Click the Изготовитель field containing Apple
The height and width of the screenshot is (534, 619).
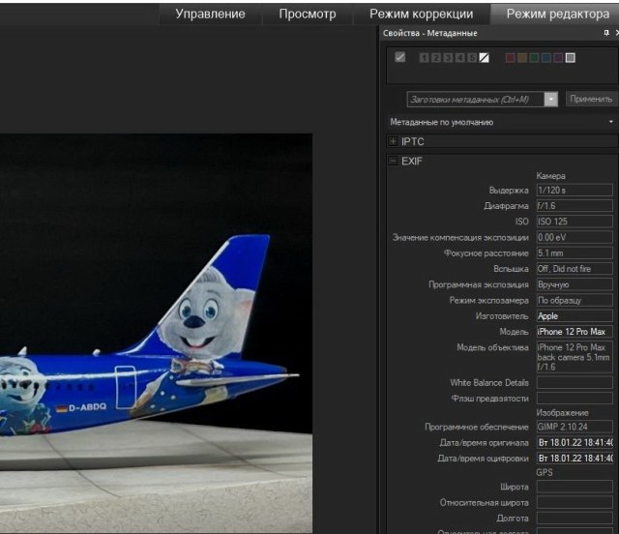click(x=575, y=316)
